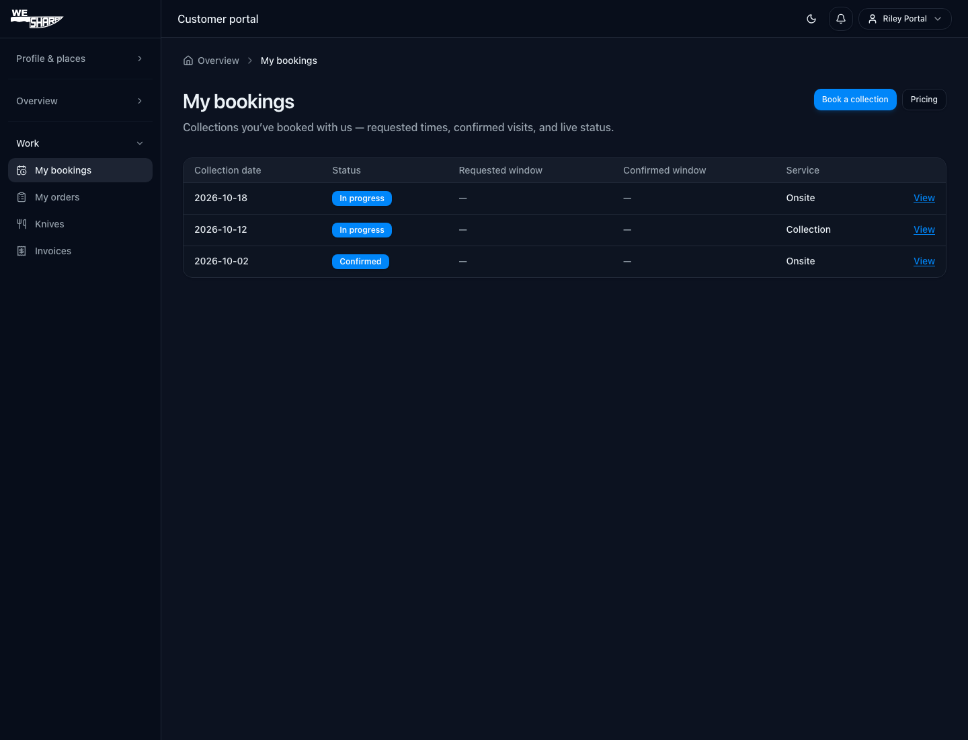Click My bookings calendar icon
This screenshot has height=740, width=968.
(22, 170)
